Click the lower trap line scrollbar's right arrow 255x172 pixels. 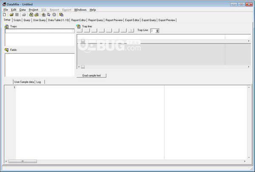coord(249,67)
